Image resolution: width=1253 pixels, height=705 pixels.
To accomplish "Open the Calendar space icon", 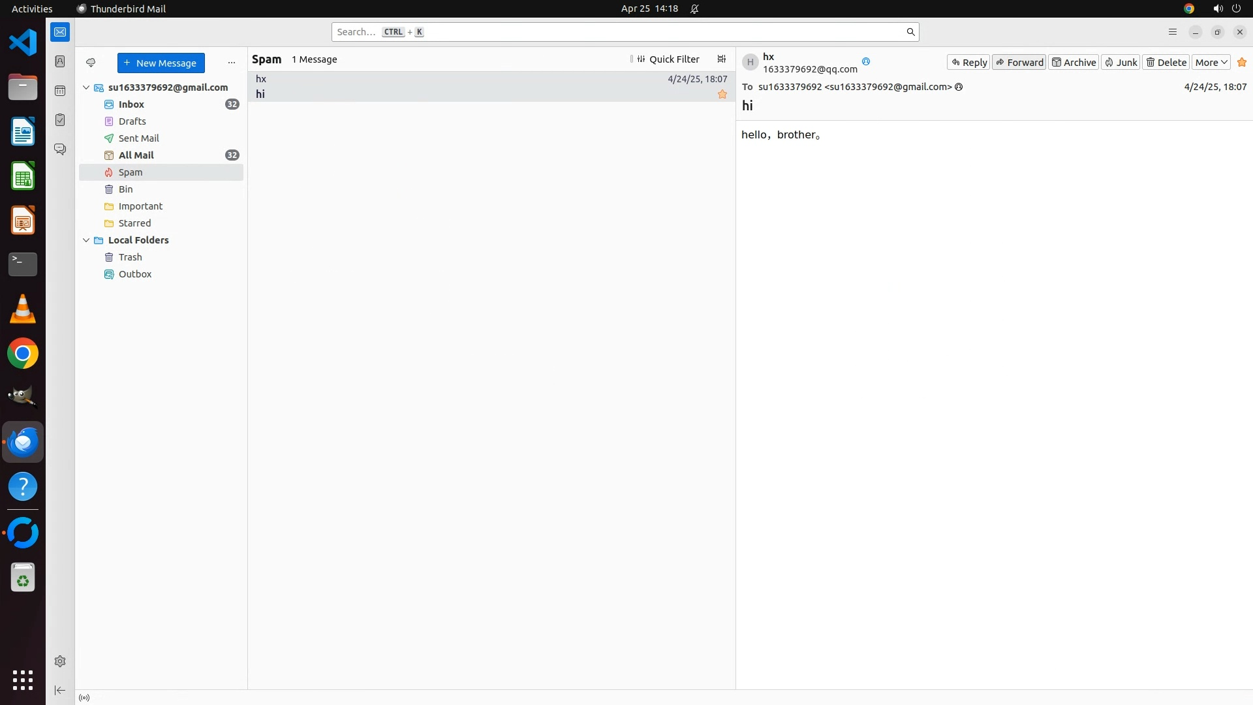I will pyautogui.click(x=60, y=91).
